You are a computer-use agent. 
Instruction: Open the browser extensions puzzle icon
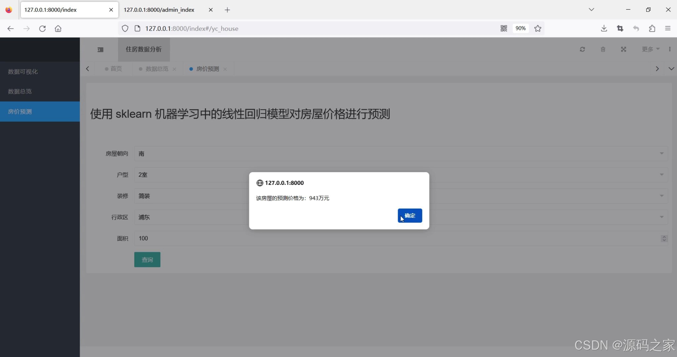(x=652, y=28)
